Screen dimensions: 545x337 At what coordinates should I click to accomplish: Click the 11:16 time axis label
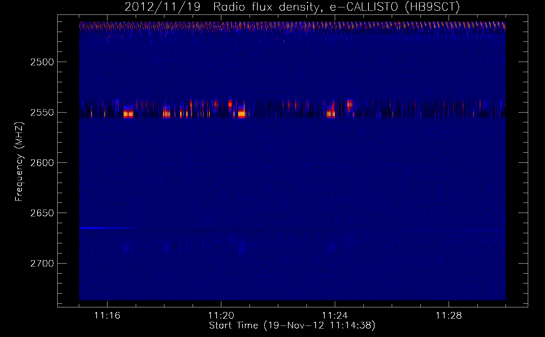click(107, 316)
